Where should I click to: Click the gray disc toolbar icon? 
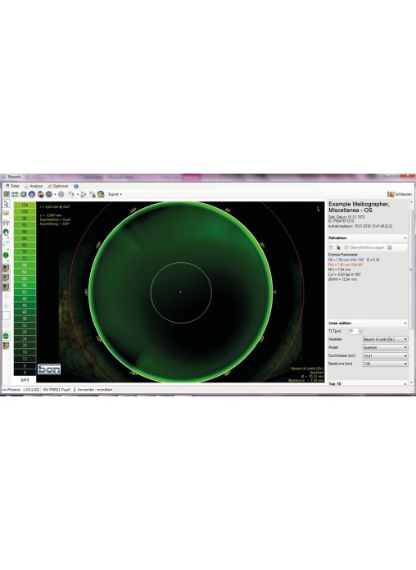(x=61, y=194)
